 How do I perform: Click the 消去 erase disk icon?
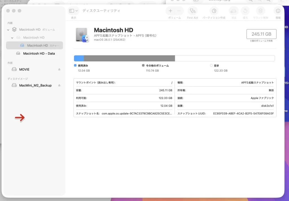coord(234,11)
